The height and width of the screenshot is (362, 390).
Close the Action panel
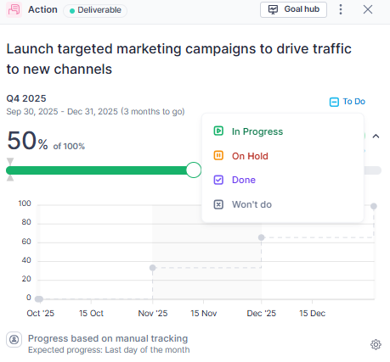tap(368, 9)
